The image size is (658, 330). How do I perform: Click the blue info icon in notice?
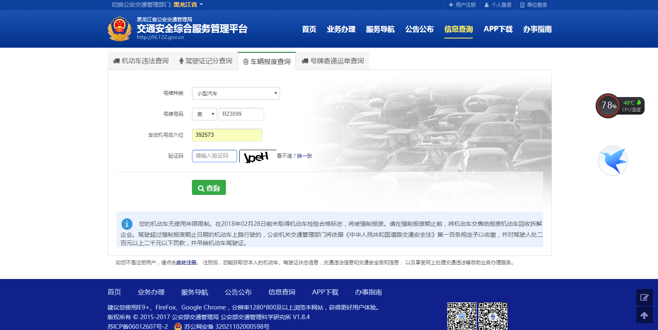pos(127,224)
